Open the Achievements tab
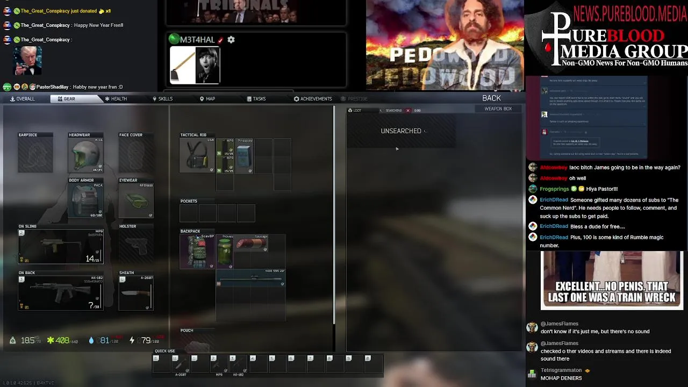This screenshot has width=688, height=387. pyautogui.click(x=313, y=99)
